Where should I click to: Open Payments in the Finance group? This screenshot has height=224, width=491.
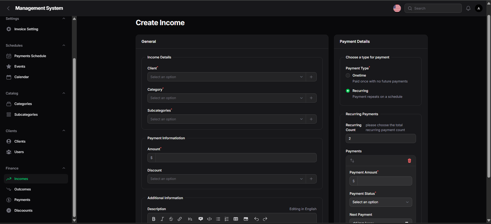36,200
